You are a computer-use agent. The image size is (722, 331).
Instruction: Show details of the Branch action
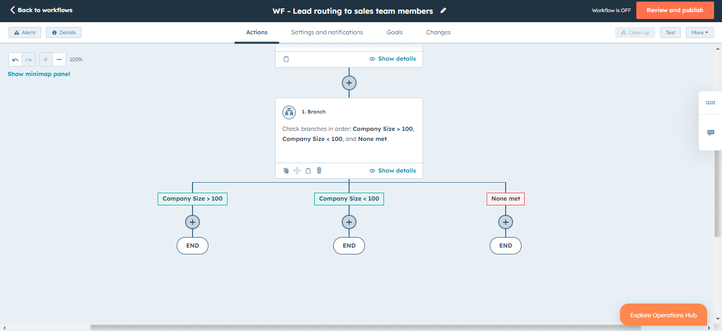(392, 170)
